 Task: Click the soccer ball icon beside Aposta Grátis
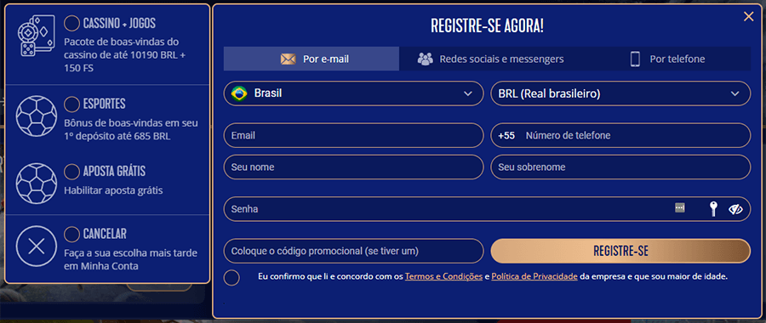click(37, 184)
